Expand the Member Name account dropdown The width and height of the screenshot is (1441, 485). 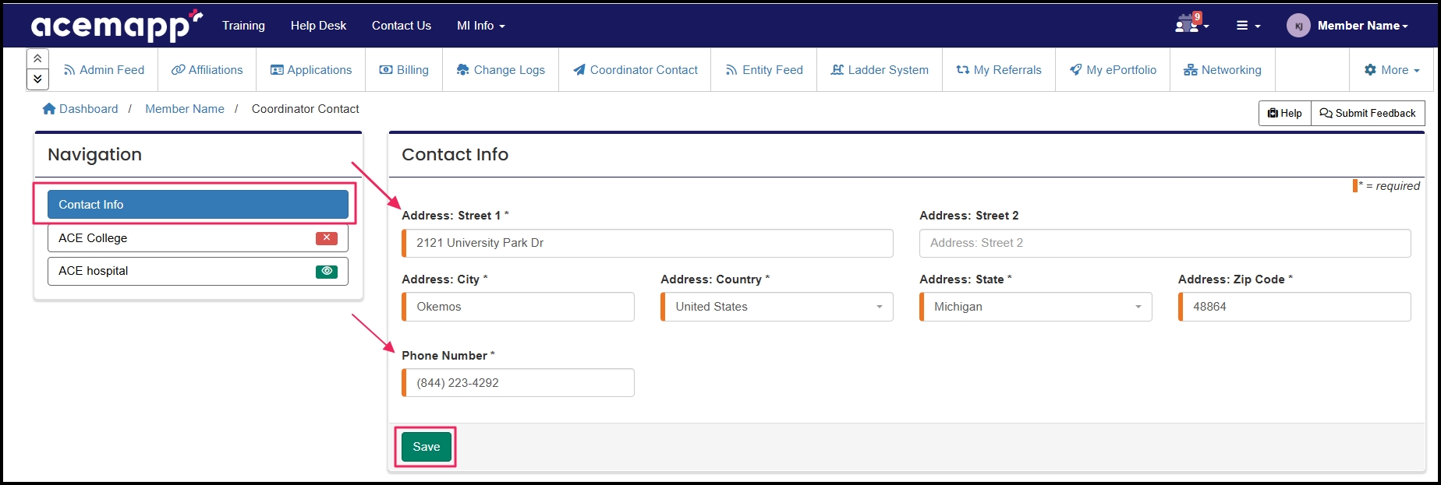(x=1362, y=26)
